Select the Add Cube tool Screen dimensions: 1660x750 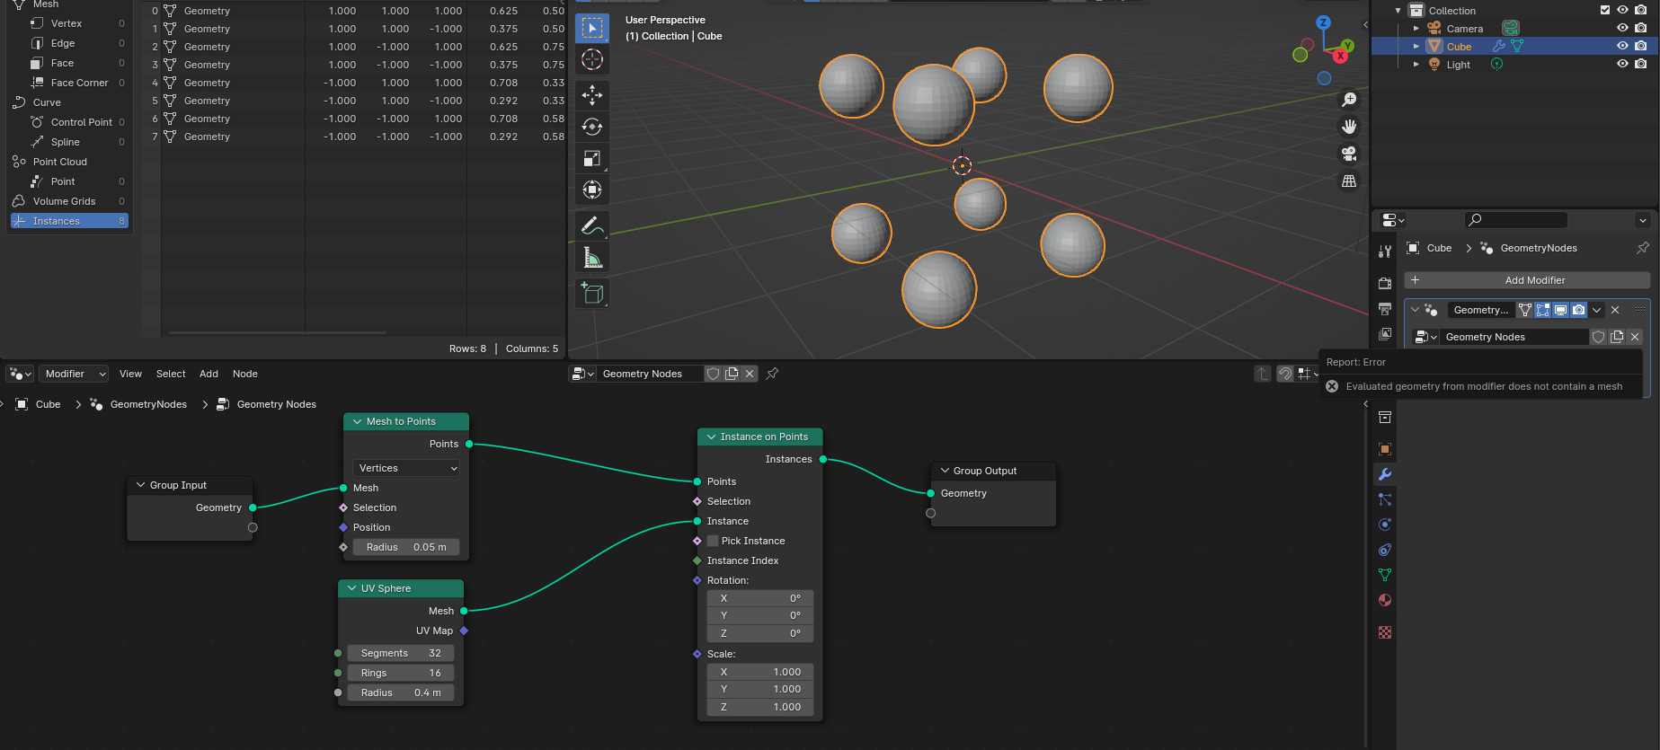(x=591, y=293)
